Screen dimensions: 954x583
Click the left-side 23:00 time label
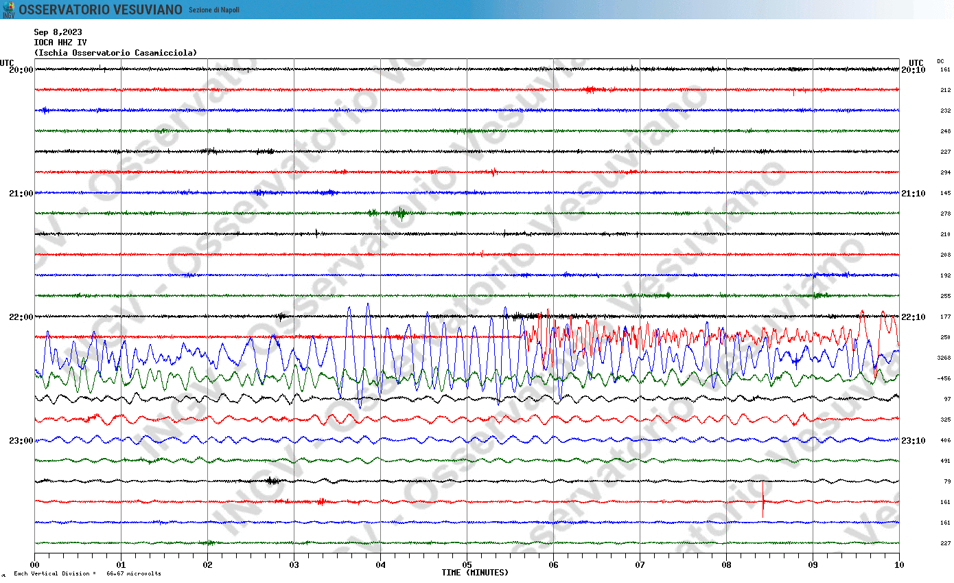click(x=21, y=441)
